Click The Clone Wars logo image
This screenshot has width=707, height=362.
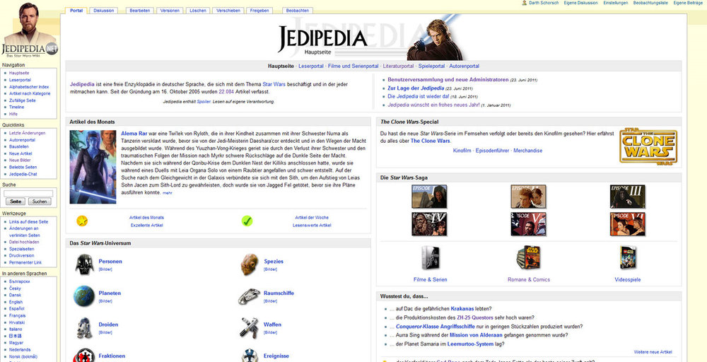pos(648,147)
